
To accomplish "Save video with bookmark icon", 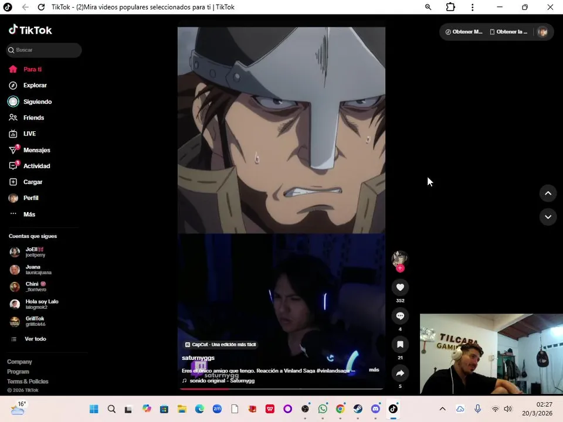I will click(x=400, y=345).
